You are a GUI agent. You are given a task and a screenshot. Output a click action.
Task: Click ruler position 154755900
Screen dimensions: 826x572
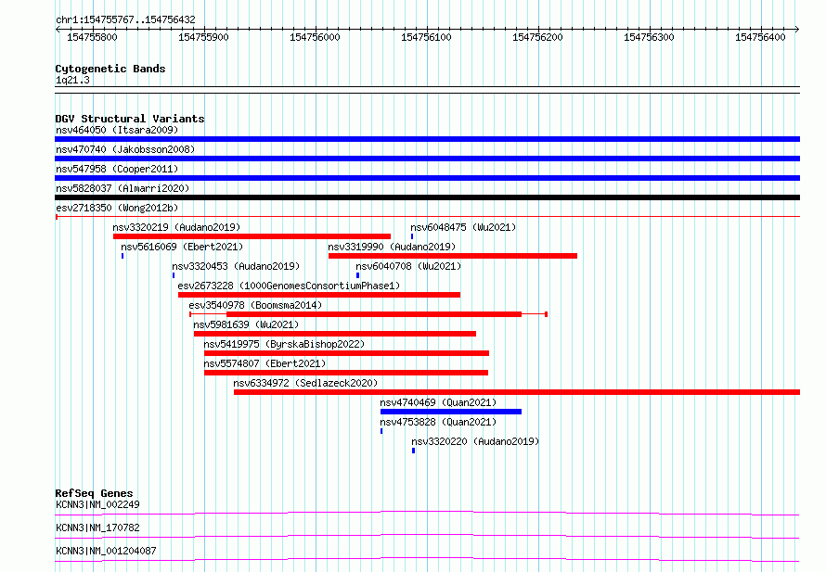[203, 37]
